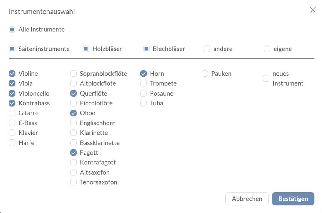322x213 pixels.
Task: Uncheck the Violine checkbox
Action: coord(12,74)
